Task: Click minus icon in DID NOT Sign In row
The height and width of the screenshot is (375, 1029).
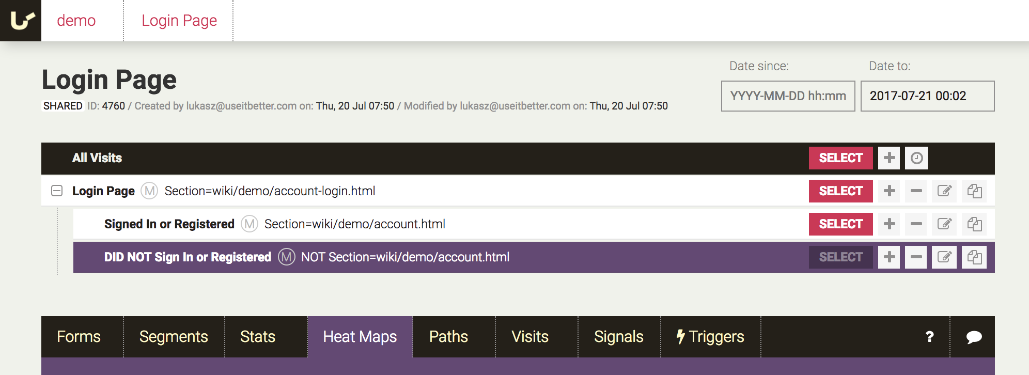Action: point(916,257)
